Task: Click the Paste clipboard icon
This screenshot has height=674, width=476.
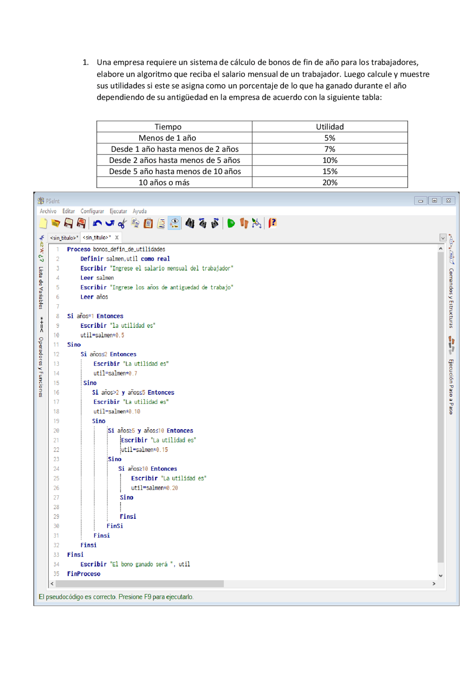Action: click(148, 223)
